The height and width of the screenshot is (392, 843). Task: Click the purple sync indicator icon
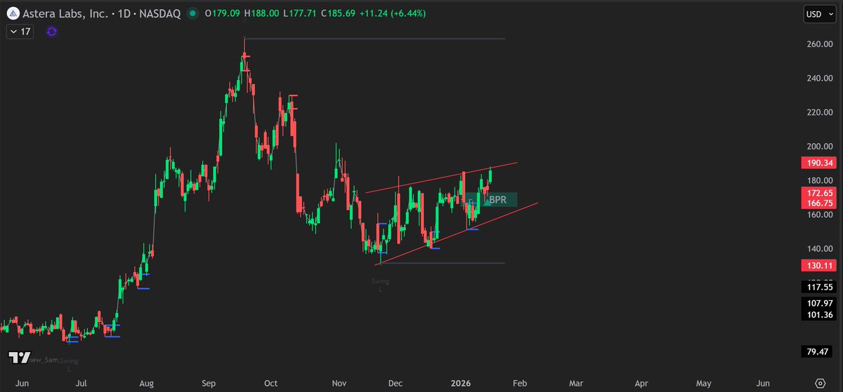tap(51, 32)
